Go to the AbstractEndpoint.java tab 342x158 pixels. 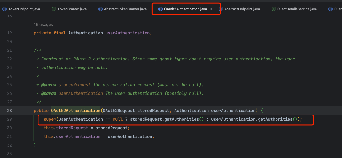coord(242,9)
